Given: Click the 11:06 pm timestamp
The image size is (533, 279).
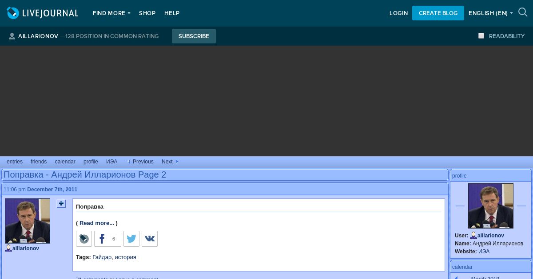Looking at the screenshot, I should 15,190.
